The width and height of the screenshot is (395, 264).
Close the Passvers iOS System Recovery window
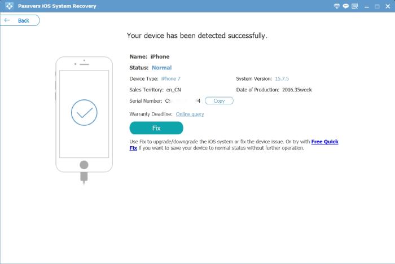pos(387,6)
